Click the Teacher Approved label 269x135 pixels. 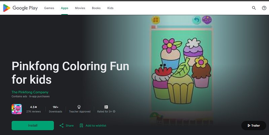tap(80, 111)
